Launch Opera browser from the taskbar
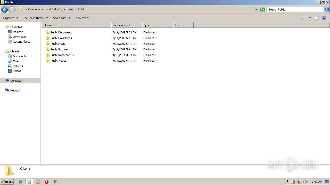Screen dimensions: 330x185 click(x=46, y=182)
